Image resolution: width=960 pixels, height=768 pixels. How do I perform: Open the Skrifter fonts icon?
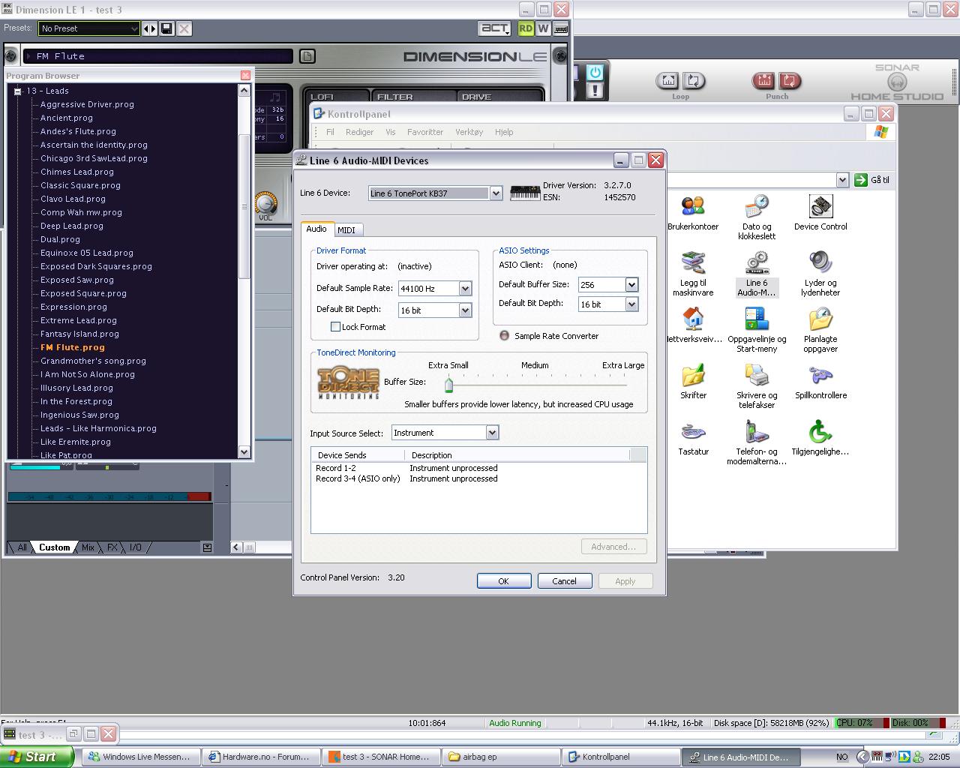[693, 381]
